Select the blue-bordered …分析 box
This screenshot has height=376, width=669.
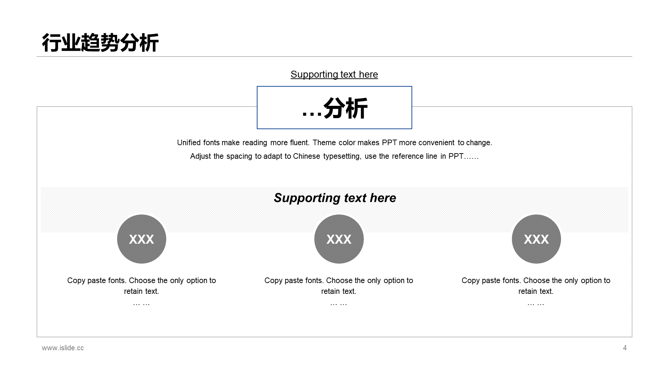[334, 108]
